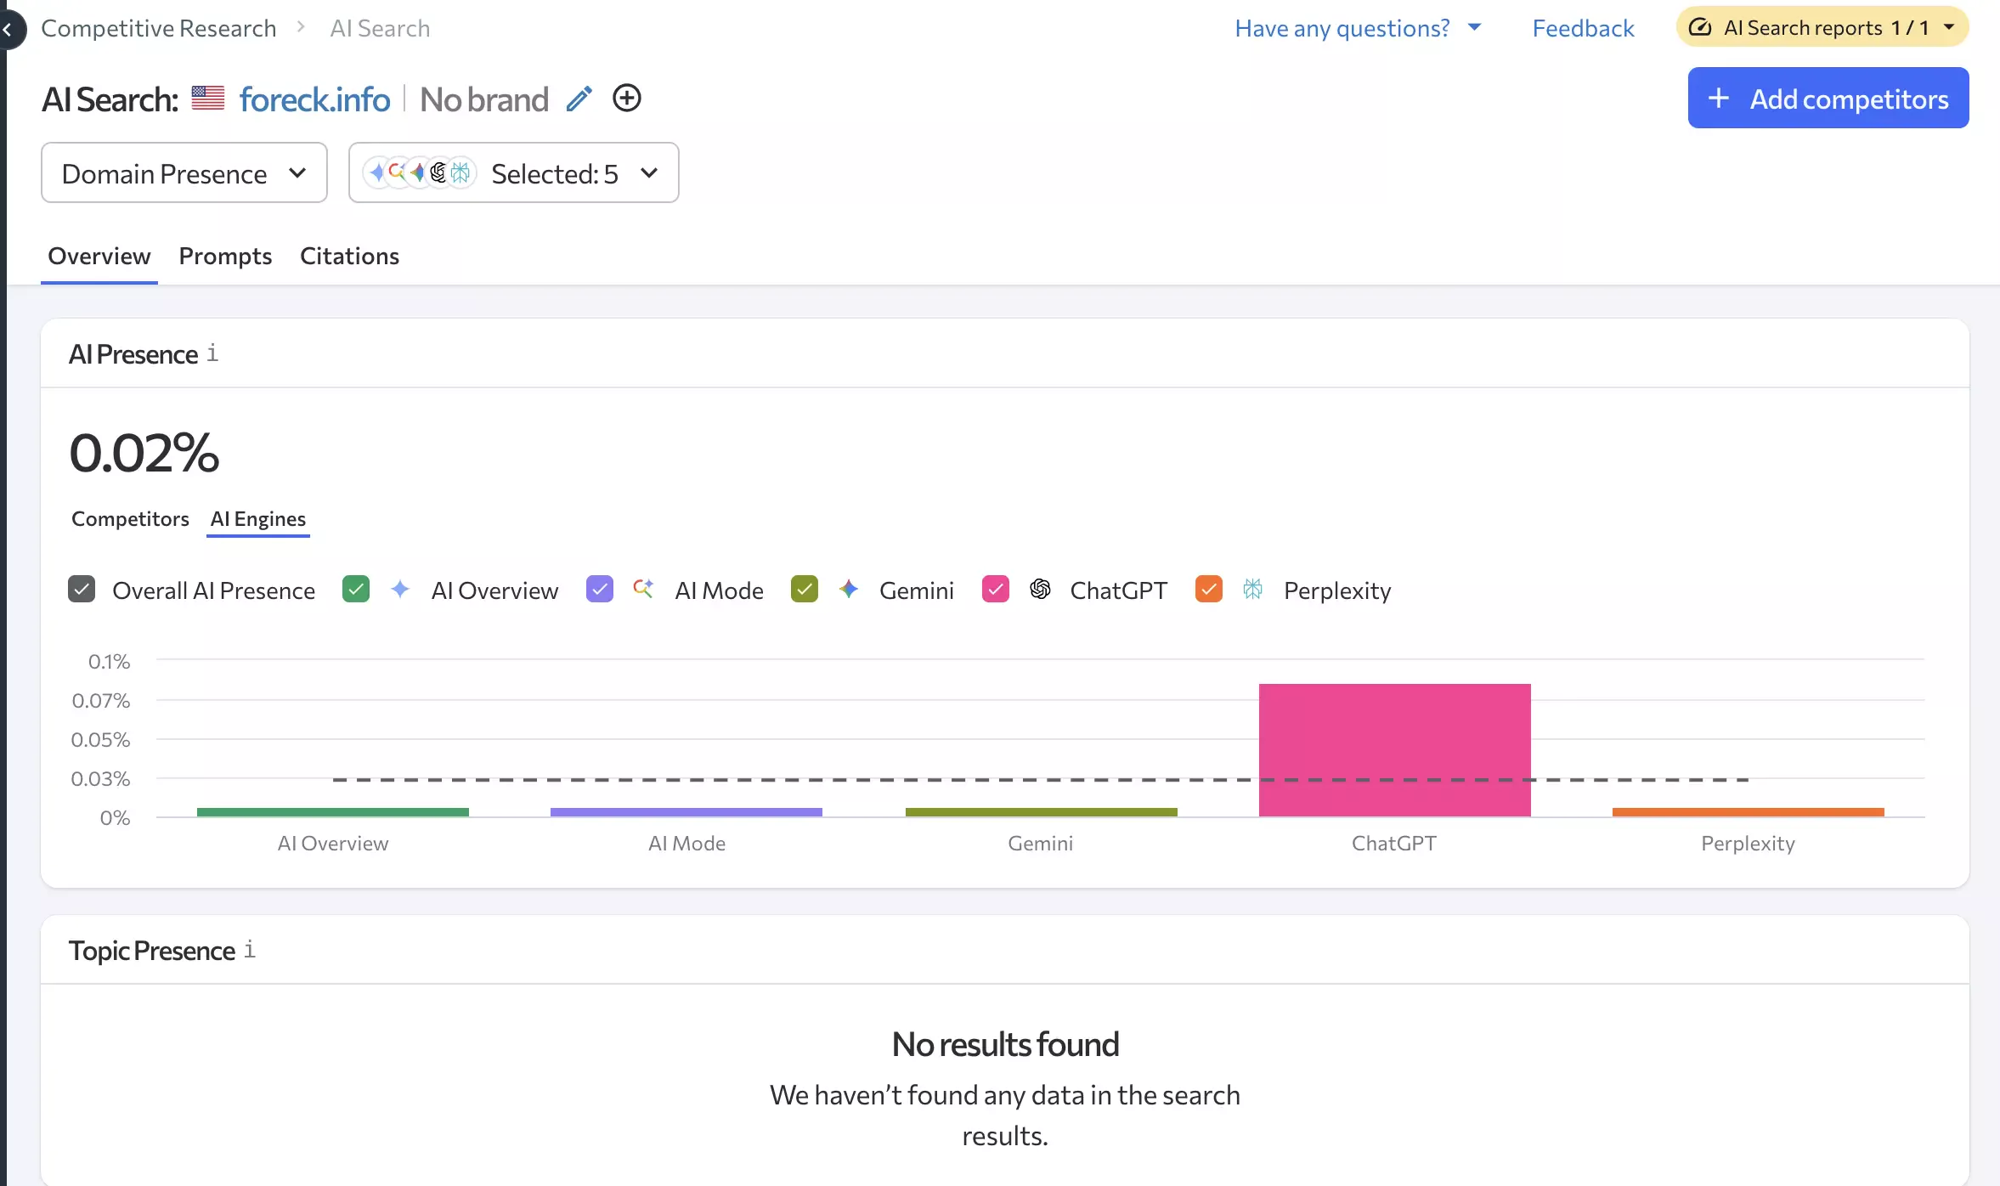Click the speedometer icon in AI Search reports
Screen dimensions: 2000x1186
(x=1700, y=28)
